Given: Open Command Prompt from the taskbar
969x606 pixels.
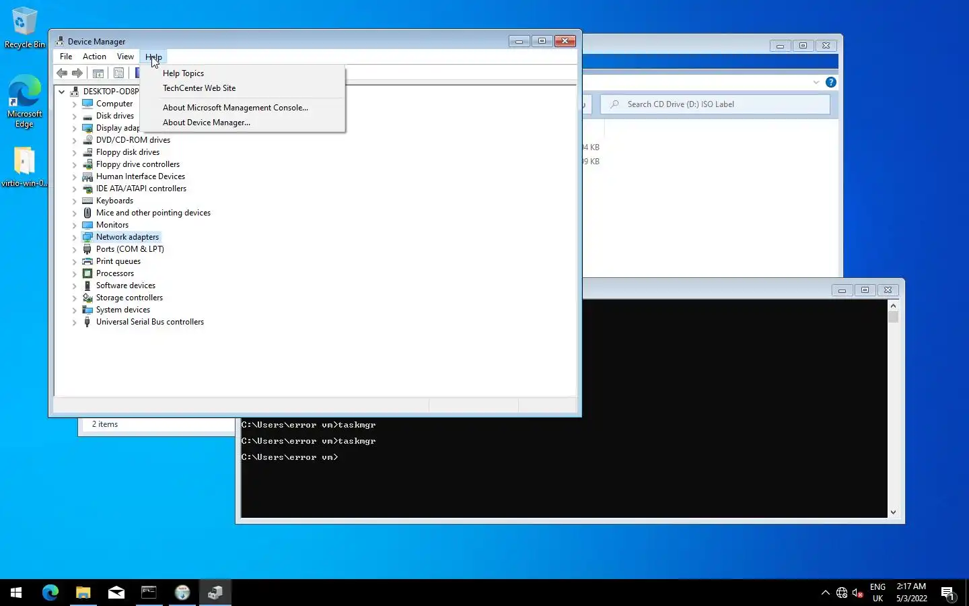Looking at the screenshot, I should pyautogui.click(x=149, y=593).
